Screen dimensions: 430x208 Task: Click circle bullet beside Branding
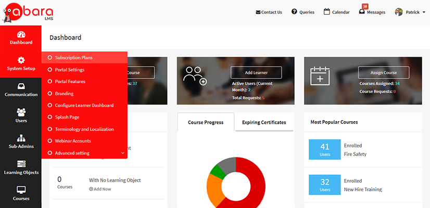[x=49, y=94]
